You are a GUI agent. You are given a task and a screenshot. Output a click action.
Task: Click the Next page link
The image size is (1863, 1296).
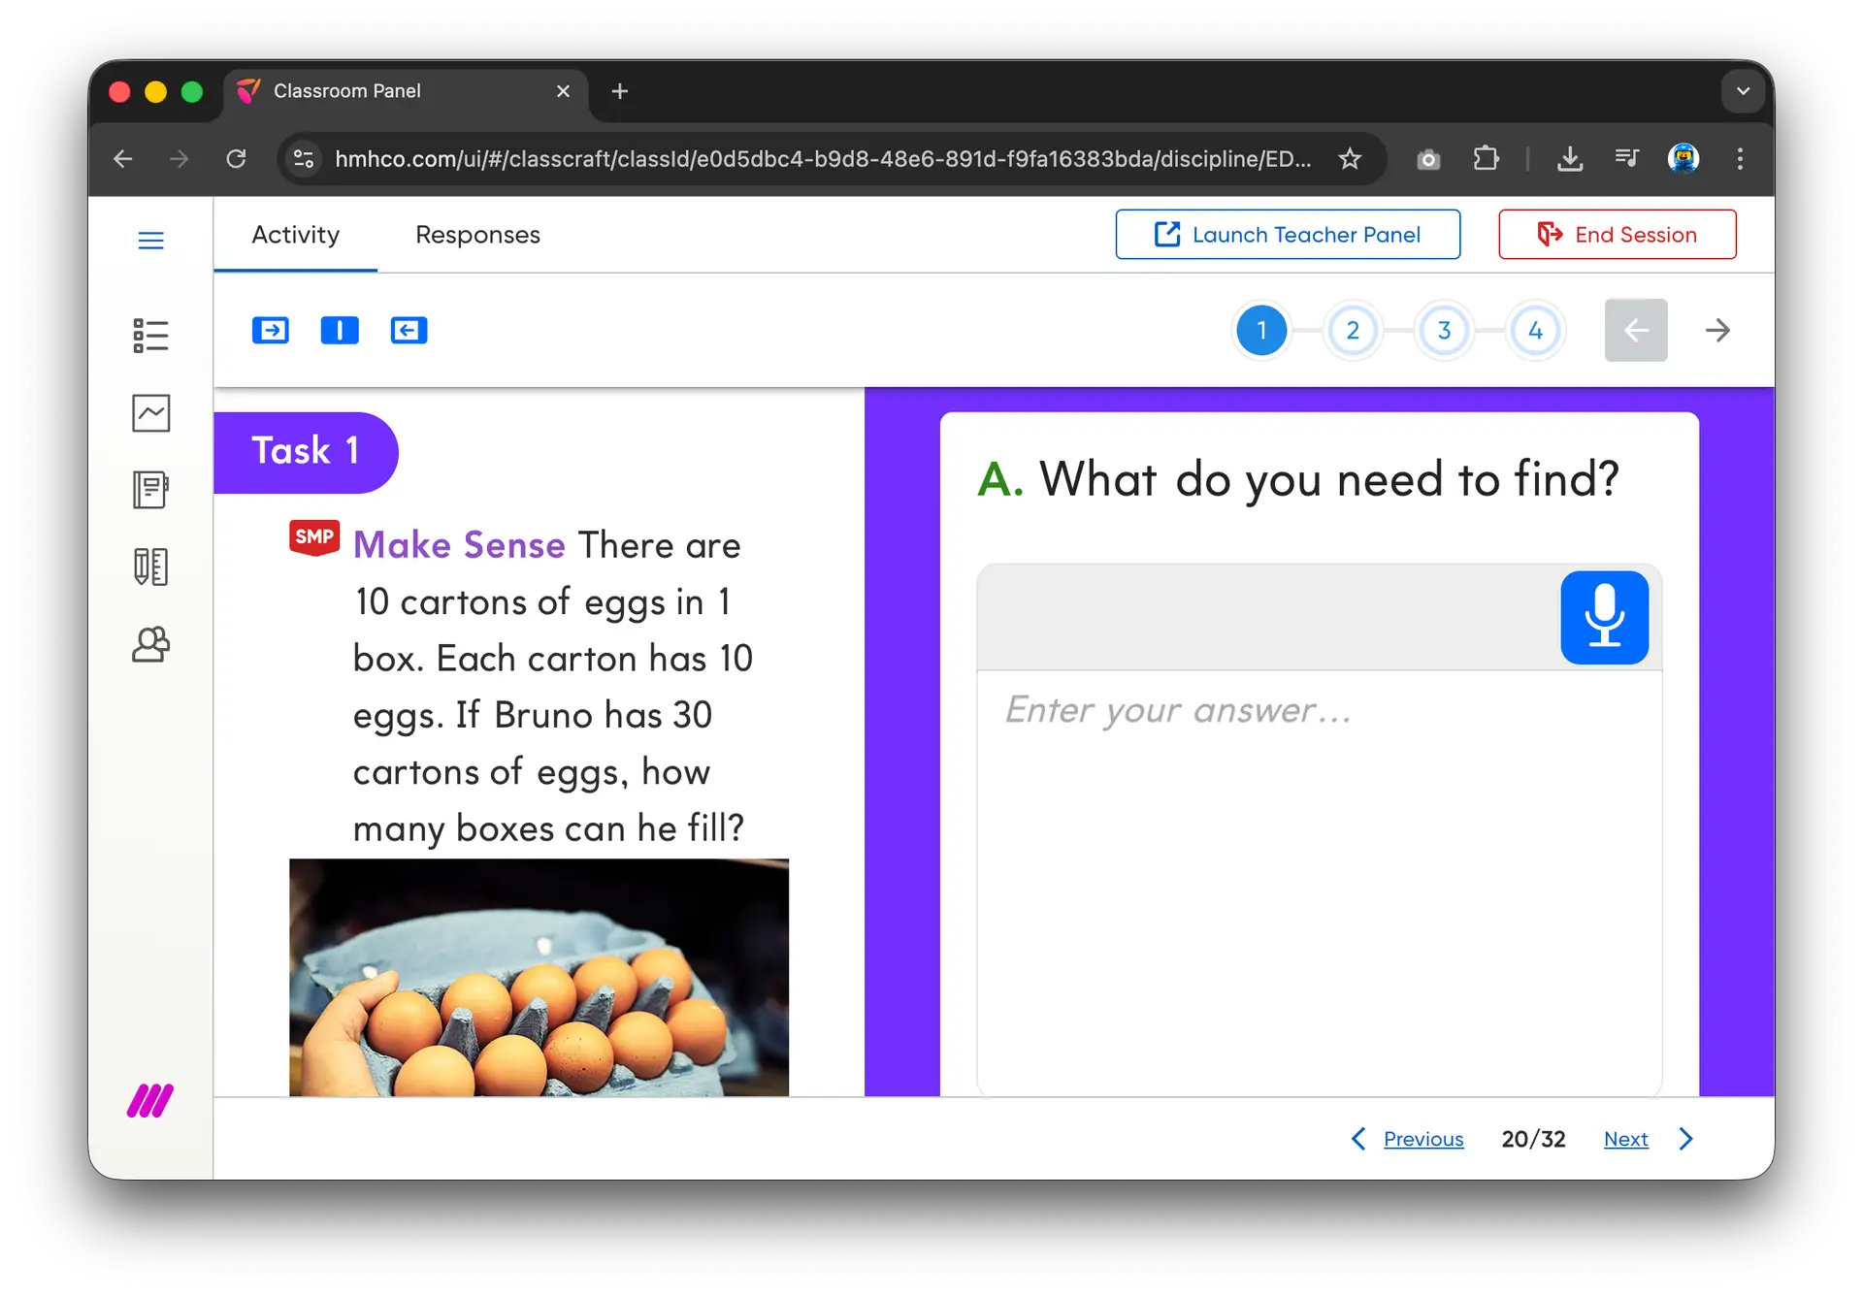click(x=1625, y=1139)
